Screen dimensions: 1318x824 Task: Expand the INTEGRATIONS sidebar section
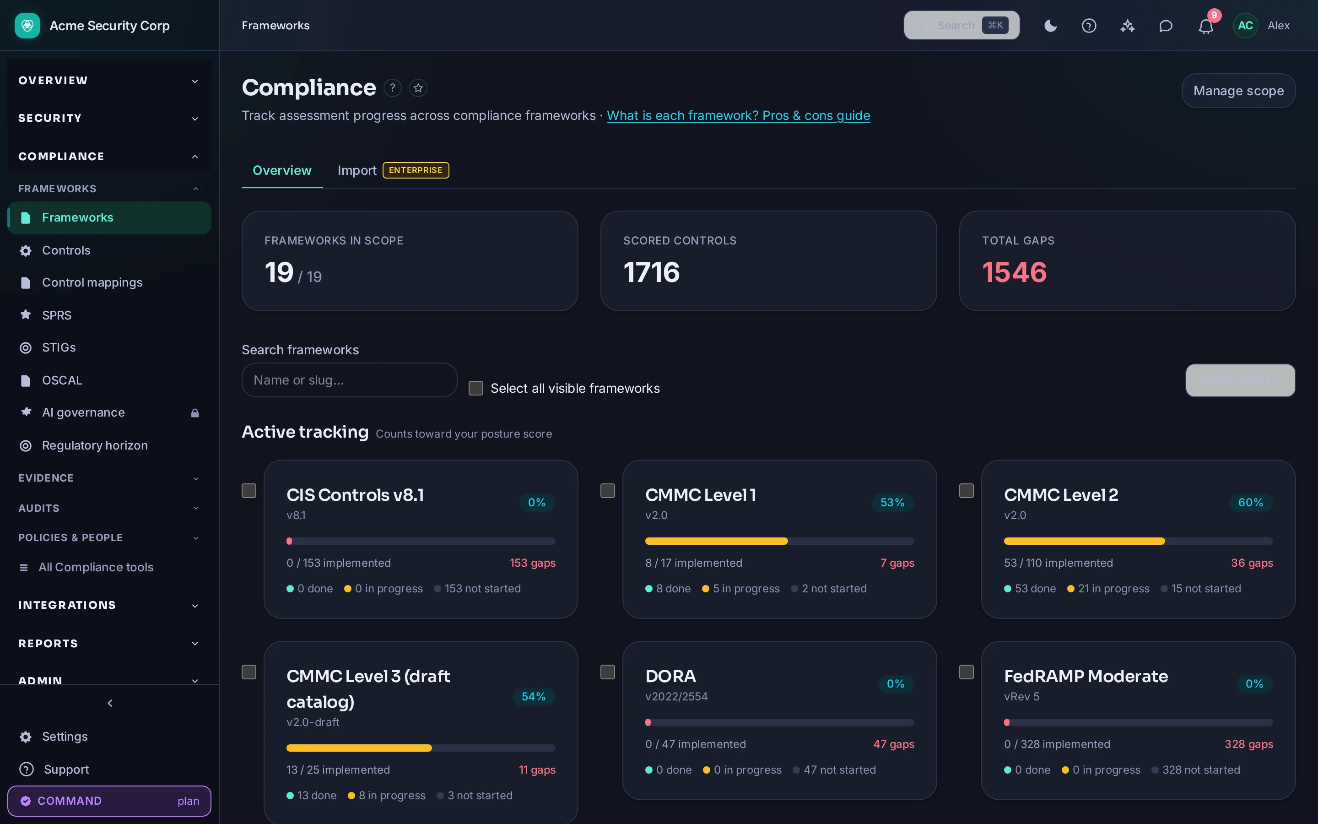click(109, 605)
